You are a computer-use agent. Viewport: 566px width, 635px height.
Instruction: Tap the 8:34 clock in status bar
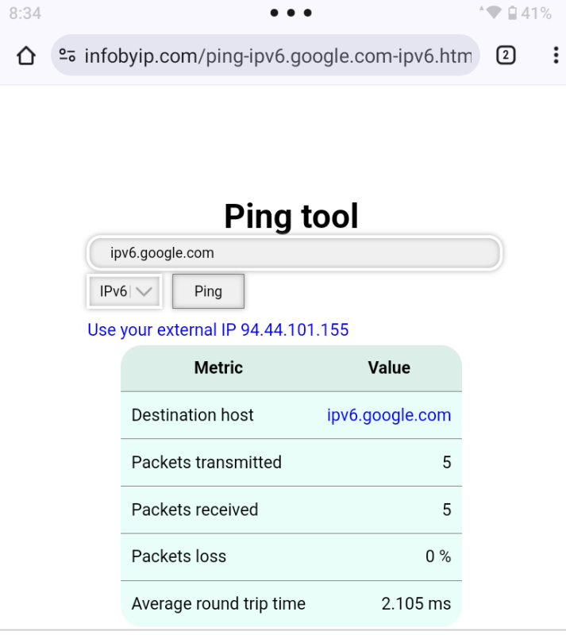25,13
